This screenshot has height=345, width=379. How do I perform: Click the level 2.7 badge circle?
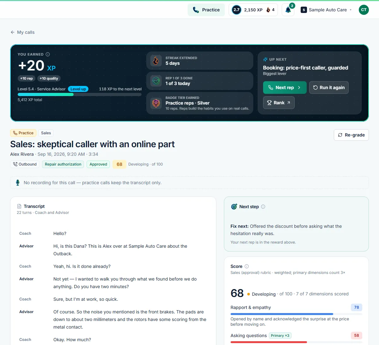(x=237, y=10)
